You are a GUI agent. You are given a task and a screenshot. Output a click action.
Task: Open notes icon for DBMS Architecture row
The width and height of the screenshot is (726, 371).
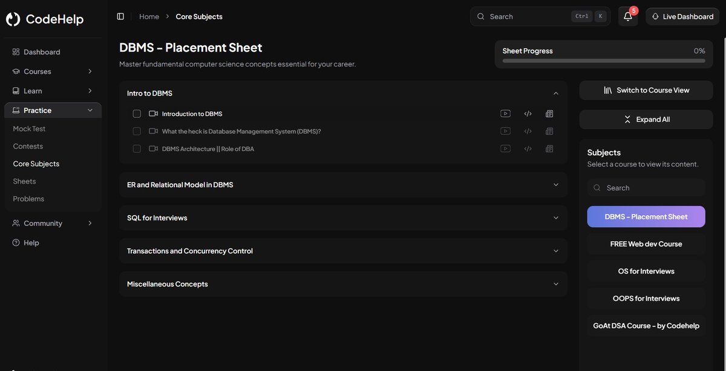click(x=549, y=149)
